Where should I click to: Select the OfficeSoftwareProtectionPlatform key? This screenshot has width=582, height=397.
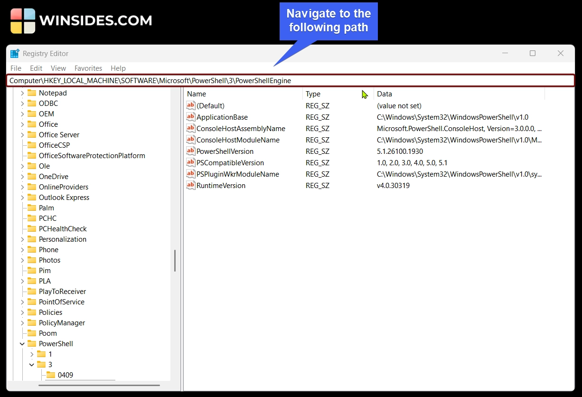pyautogui.click(x=92, y=155)
